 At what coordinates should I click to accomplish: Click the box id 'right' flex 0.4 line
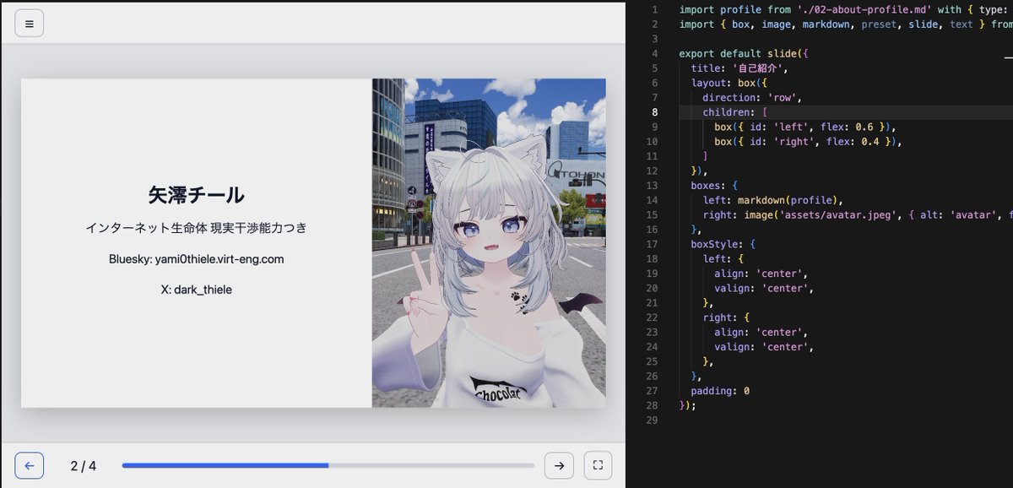808,142
